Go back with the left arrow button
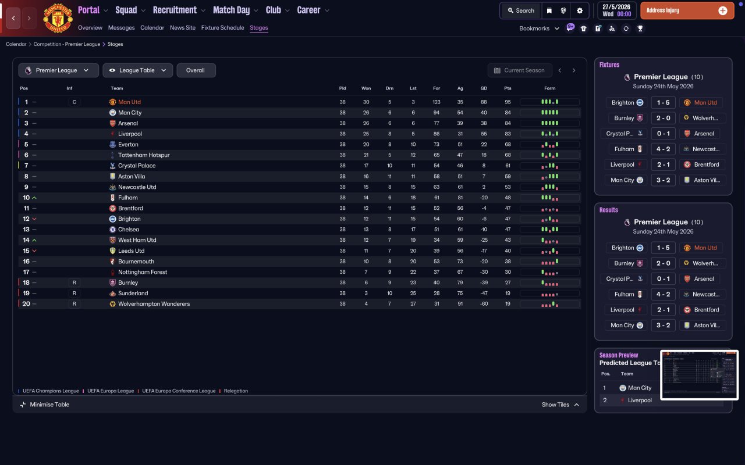The height and width of the screenshot is (465, 745). coord(13,19)
